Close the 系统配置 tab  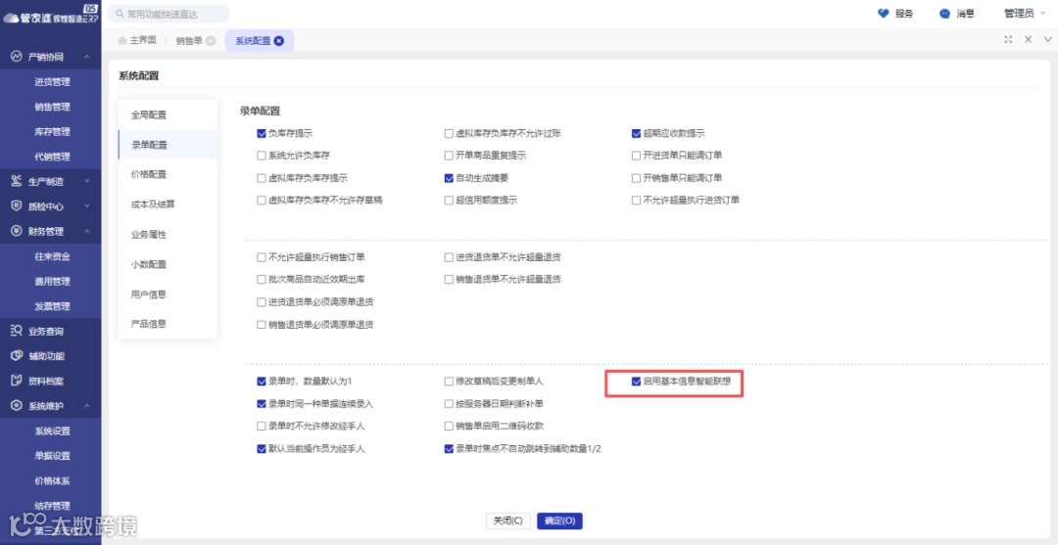278,40
